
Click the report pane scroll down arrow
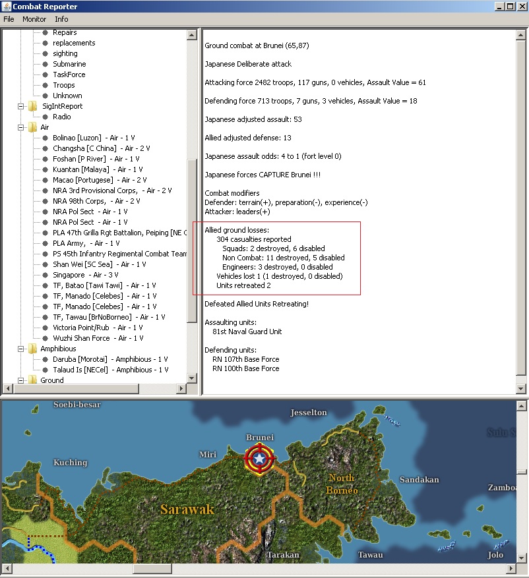(520, 389)
